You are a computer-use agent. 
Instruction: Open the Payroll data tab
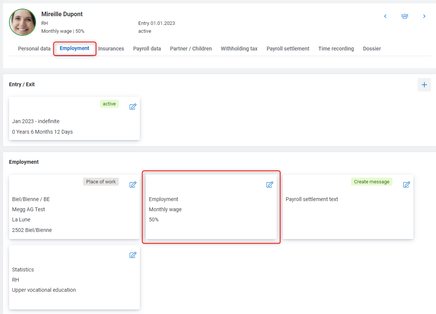point(147,49)
